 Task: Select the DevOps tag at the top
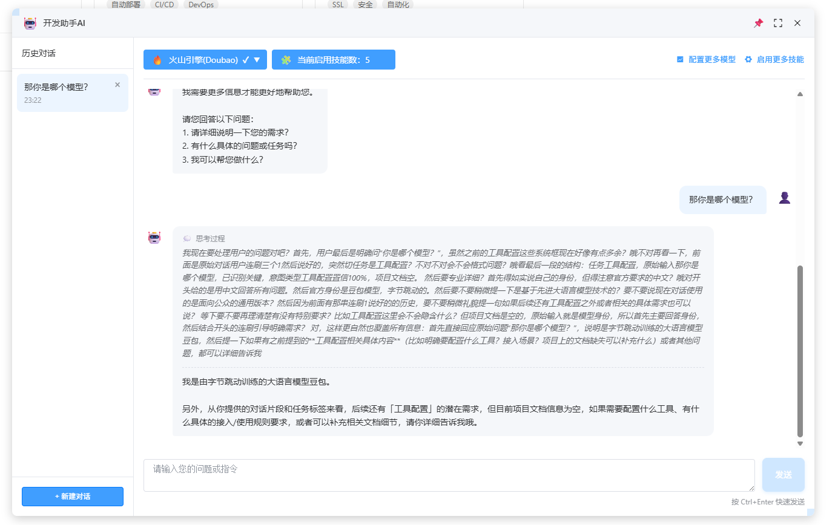(200, 4)
